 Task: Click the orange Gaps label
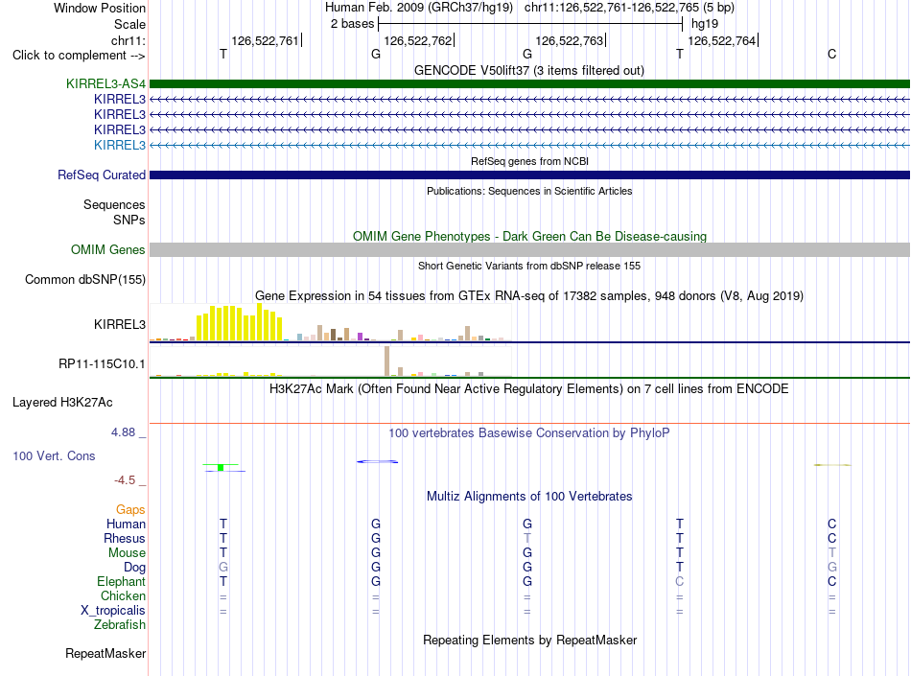click(x=130, y=509)
